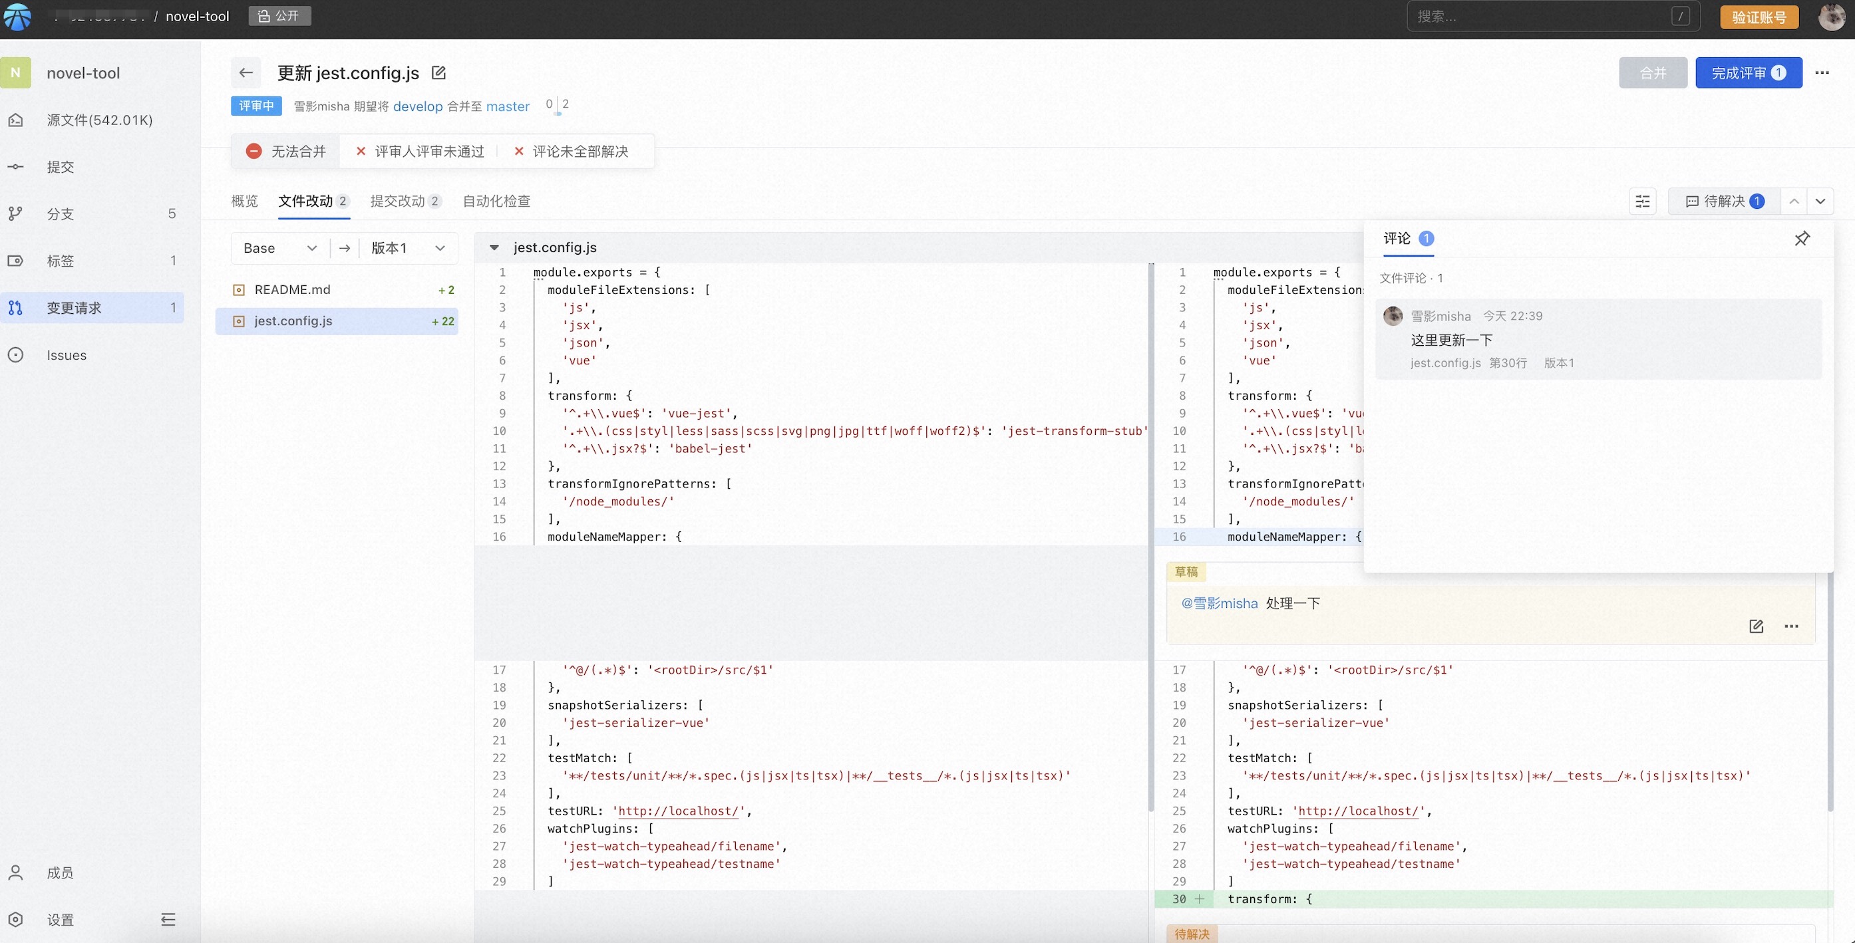
Task: Collapse the sidebar with the fold icon
Action: (x=168, y=919)
